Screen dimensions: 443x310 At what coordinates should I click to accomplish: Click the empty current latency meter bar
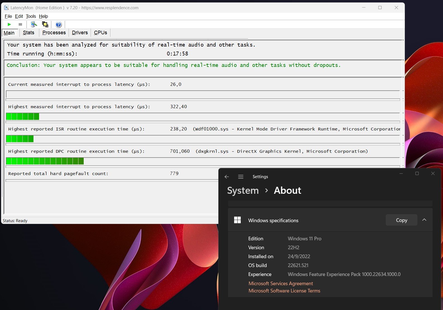203,94
